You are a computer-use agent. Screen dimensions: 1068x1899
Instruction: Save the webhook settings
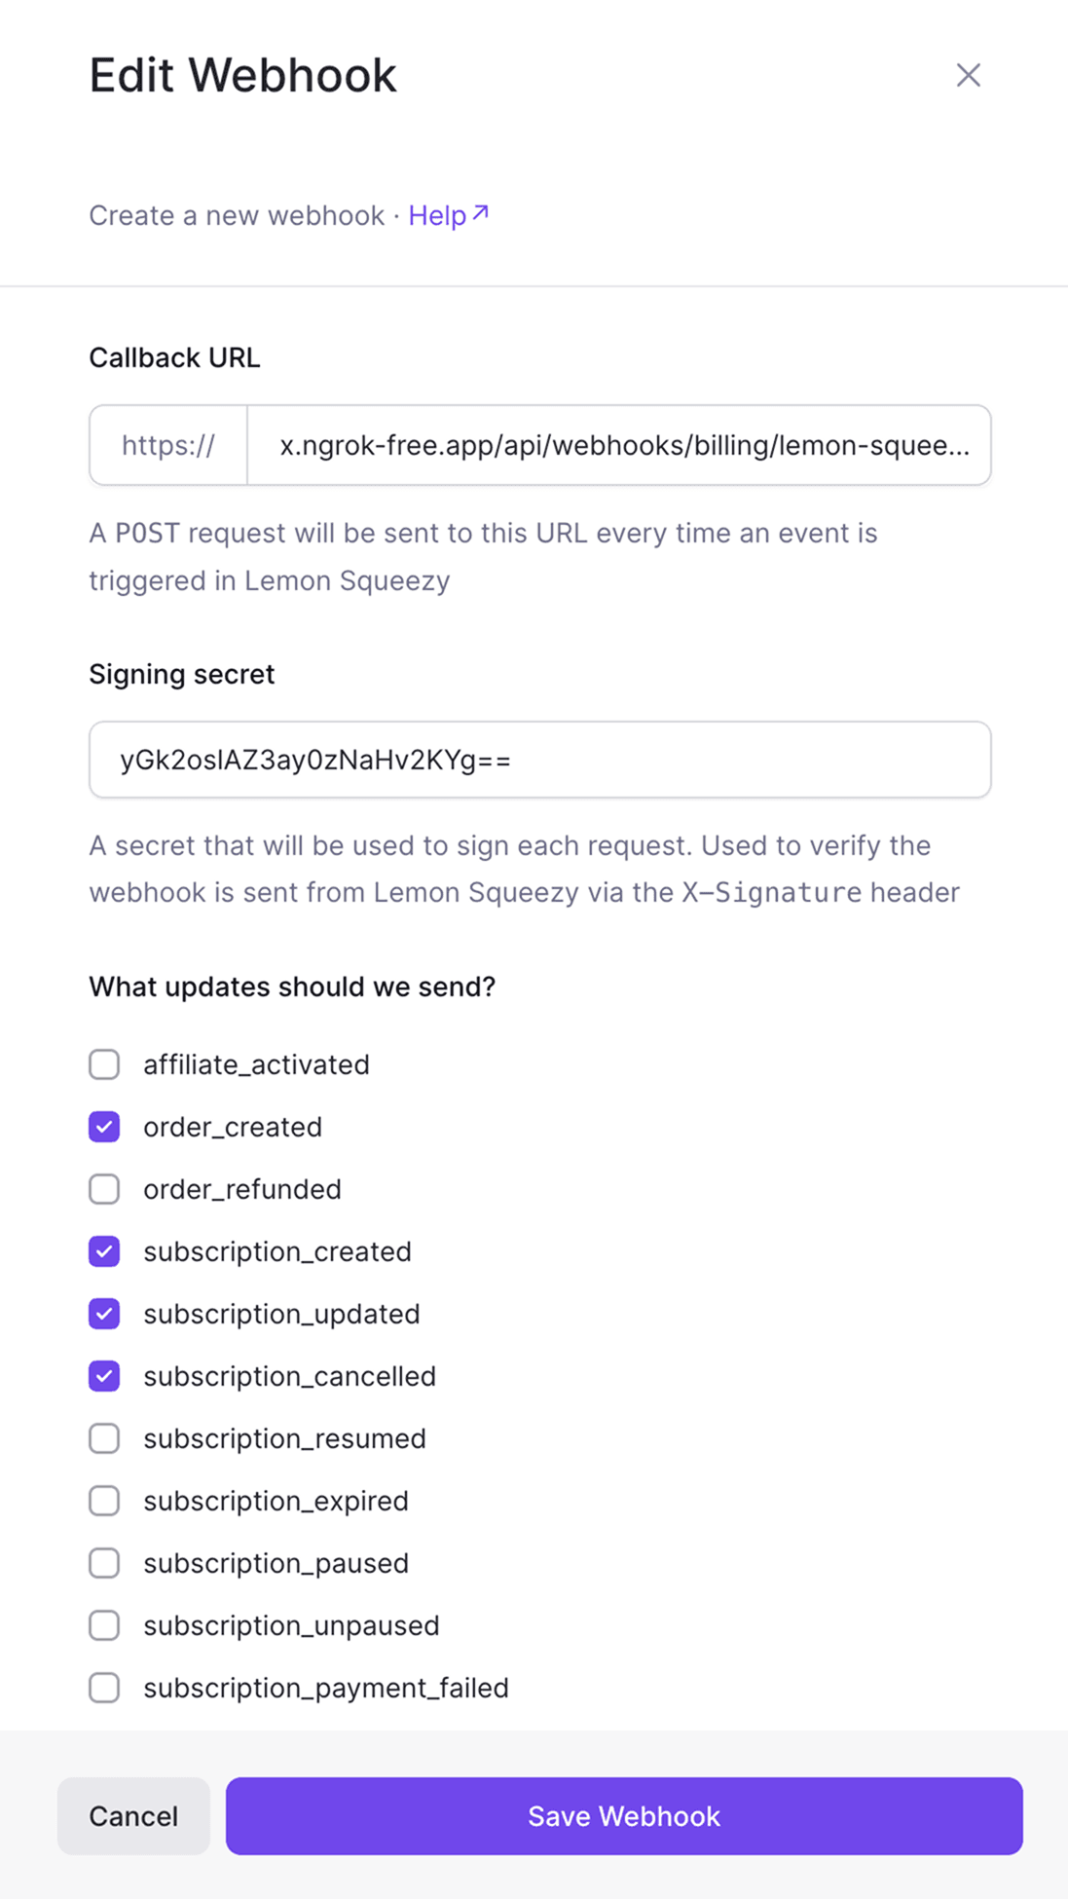pyautogui.click(x=623, y=1815)
